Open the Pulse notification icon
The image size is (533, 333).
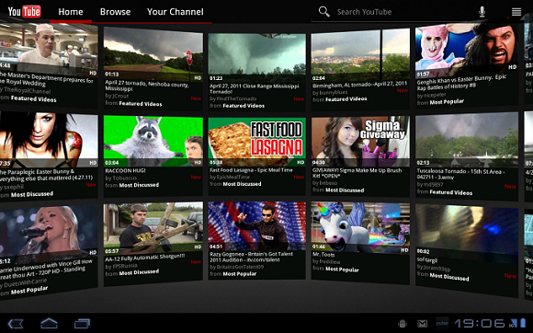(x=442, y=323)
